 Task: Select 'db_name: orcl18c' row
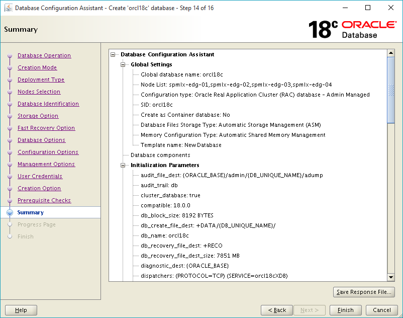[165, 235]
